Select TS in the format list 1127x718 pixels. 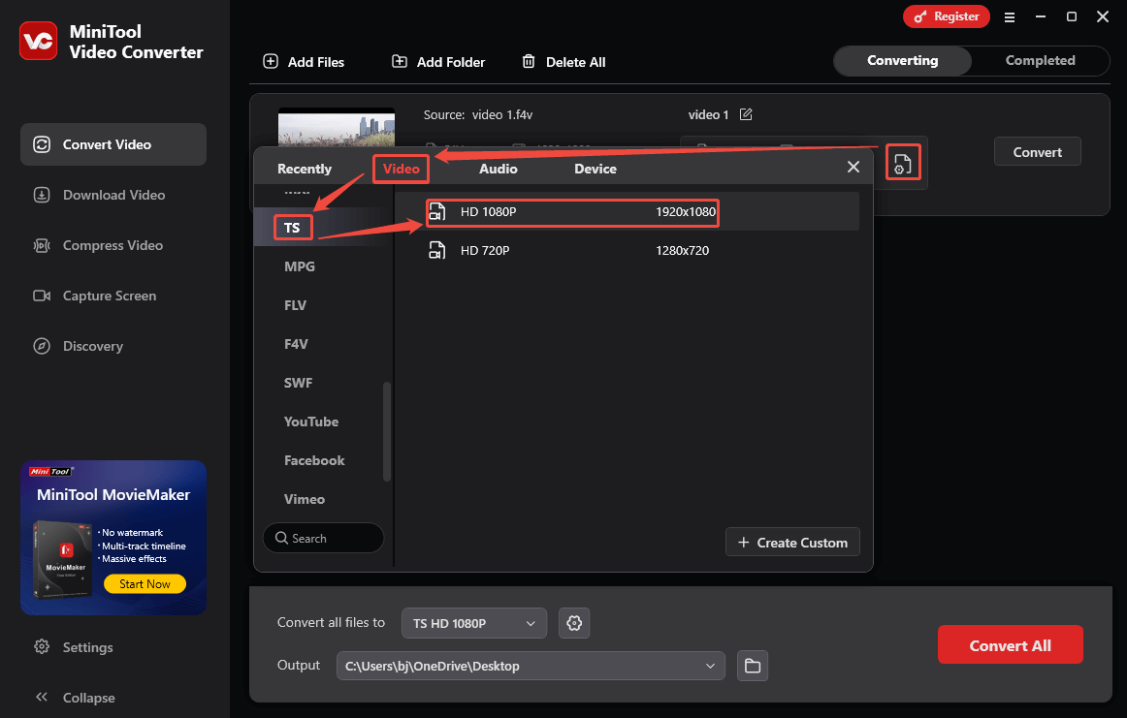click(x=292, y=228)
